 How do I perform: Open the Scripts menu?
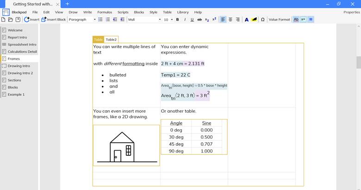[123, 12]
